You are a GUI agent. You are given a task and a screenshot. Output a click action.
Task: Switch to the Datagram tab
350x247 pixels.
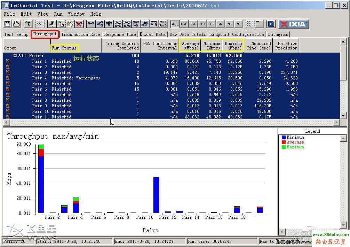(x=278, y=34)
